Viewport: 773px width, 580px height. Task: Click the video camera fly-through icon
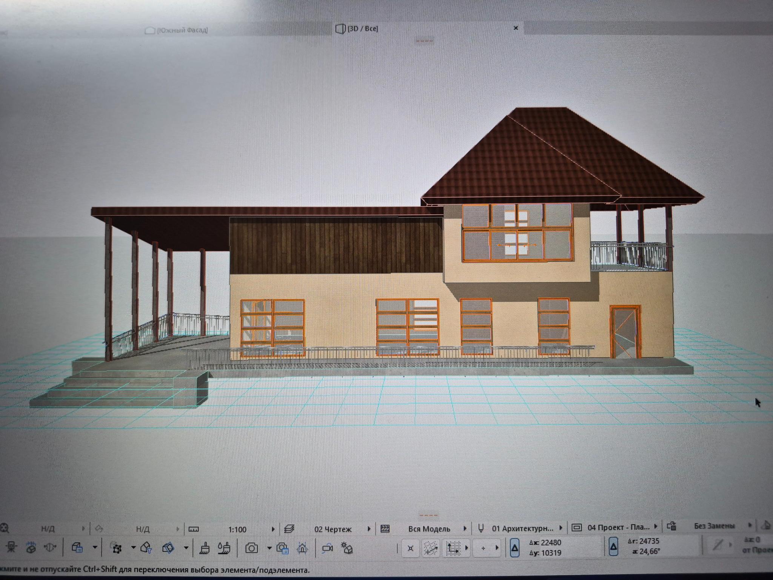(327, 548)
